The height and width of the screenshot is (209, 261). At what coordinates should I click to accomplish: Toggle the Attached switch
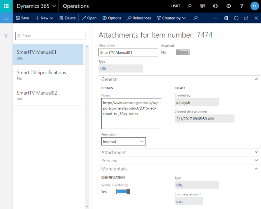click(183, 52)
